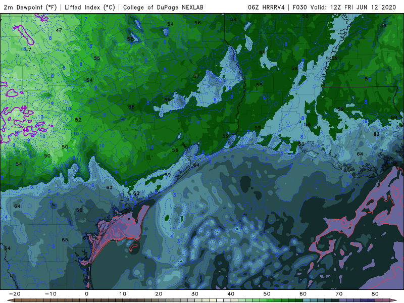Image resolution: width=404 pixels, height=303 pixels.
Task: Click the "F030" forecast hour text
Action: [x=299, y=8]
